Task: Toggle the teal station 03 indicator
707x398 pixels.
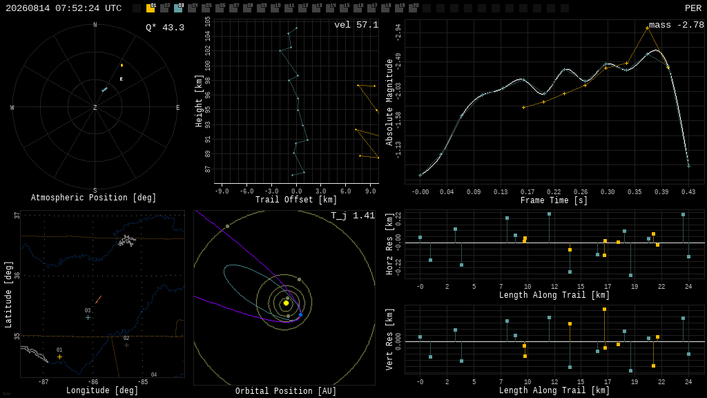Action: pos(179,8)
